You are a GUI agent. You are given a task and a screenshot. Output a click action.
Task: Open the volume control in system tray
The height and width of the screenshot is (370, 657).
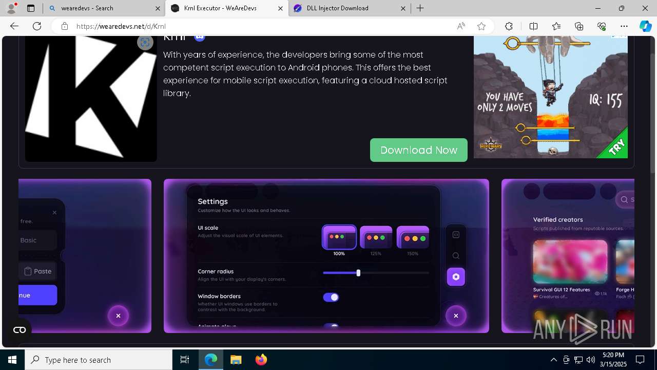tap(591, 360)
